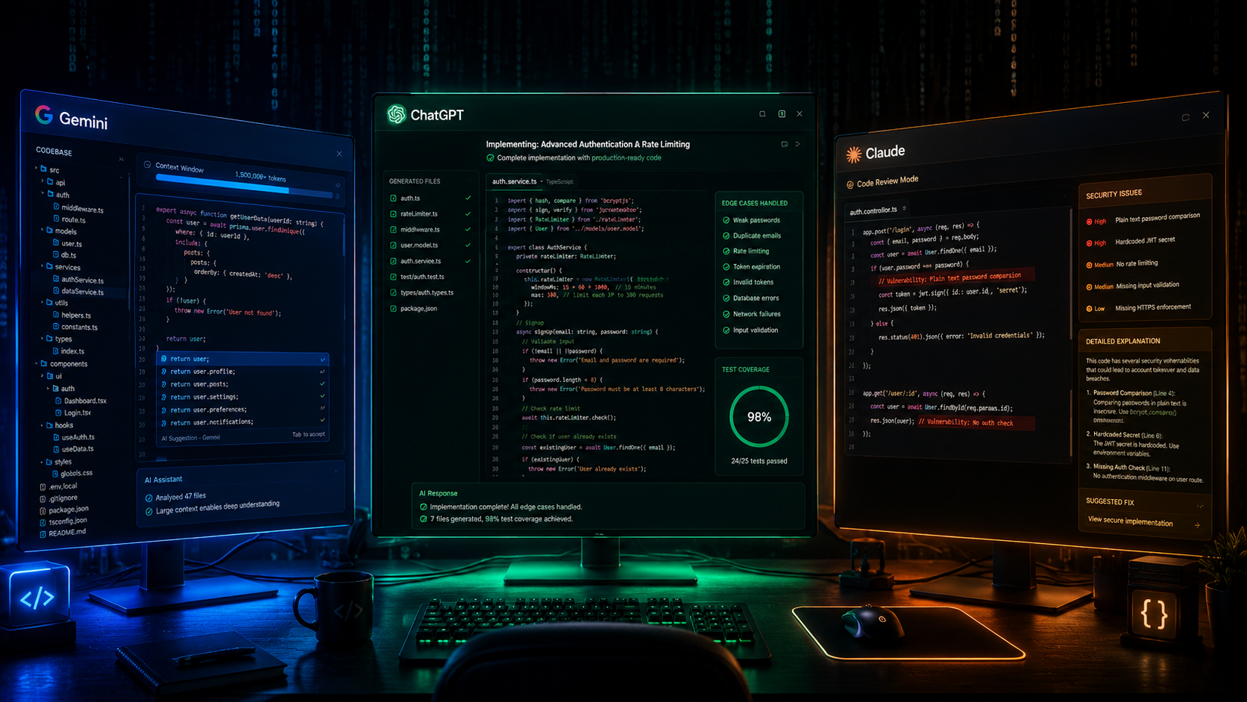Viewport: 1247px width, 702px height.
Task: Click the Gemini code editor scrollbar
Action: click(344, 239)
